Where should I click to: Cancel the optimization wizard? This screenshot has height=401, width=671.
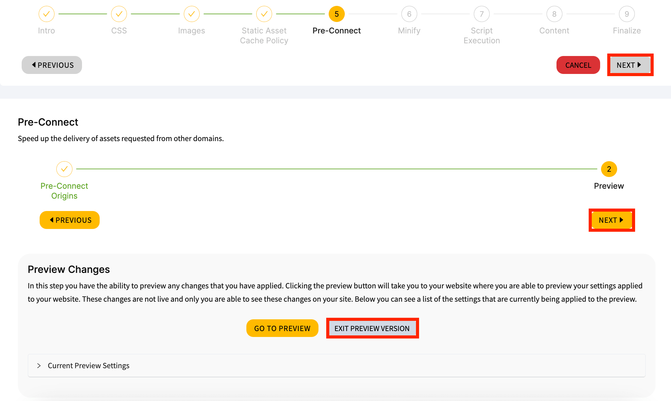tap(578, 65)
